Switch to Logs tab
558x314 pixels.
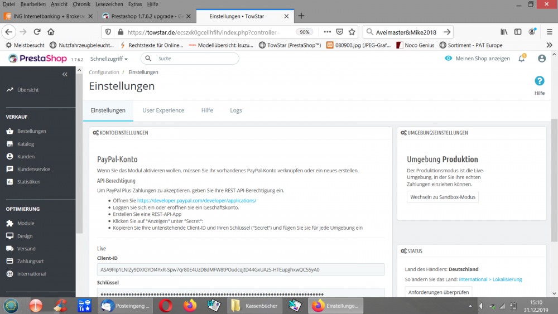click(236, 110)
